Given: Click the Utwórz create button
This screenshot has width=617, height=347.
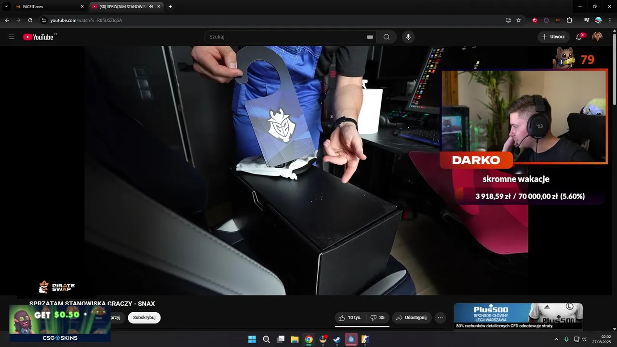Looking at the screenshot, I should pyautogui.click(x=553, y=37).
